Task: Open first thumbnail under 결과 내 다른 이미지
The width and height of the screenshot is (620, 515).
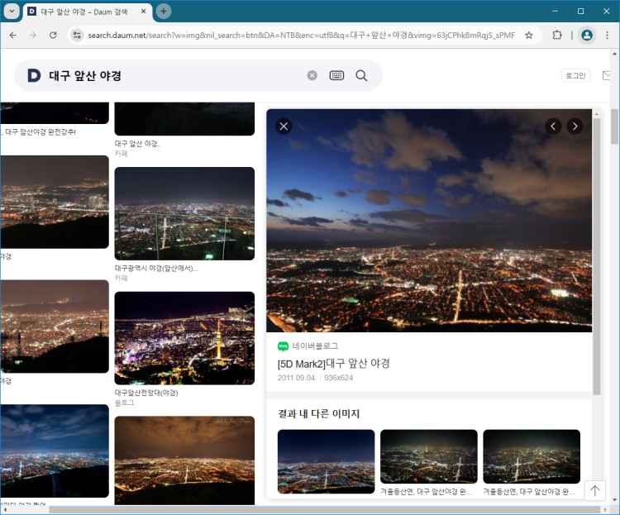Action: click(326, 461)
